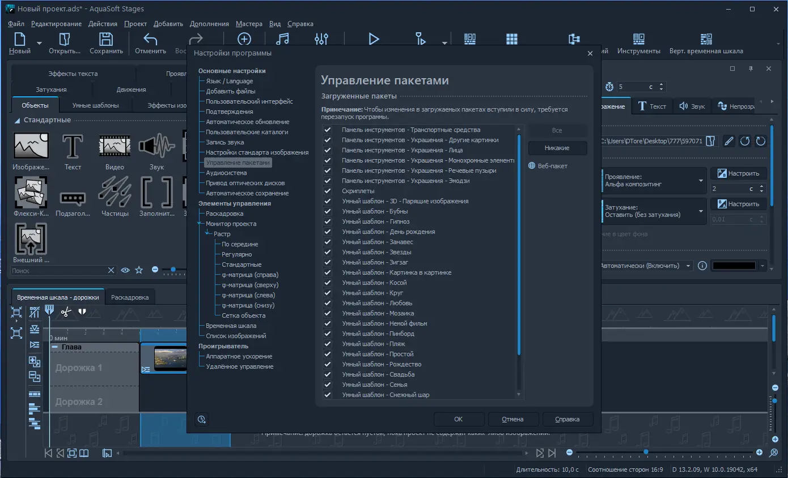This screenshot has height=478, width=788.
Task: Click the restore defaults icon in dialog corner
Action: [201, 419]
